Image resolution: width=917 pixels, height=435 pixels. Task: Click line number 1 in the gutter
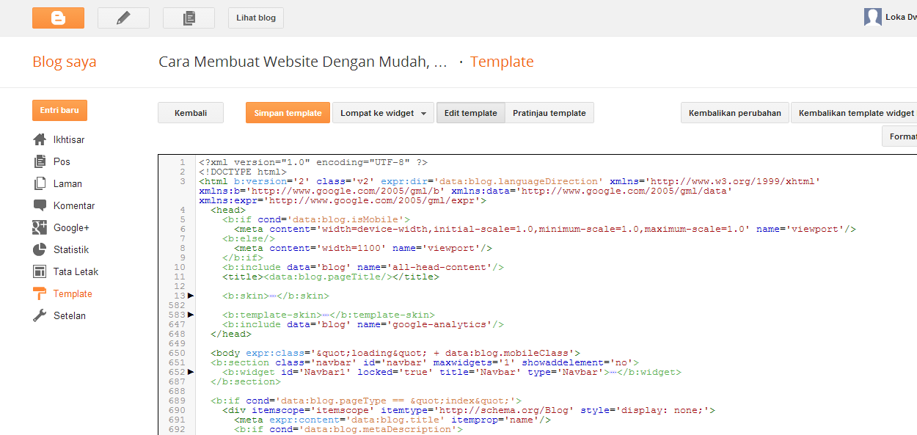(182, 162)
